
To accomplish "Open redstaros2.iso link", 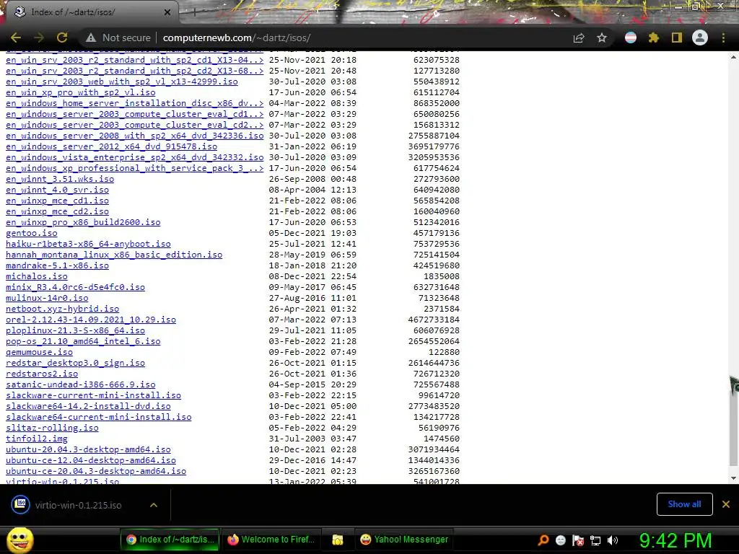I will click(x=42, y=374).
